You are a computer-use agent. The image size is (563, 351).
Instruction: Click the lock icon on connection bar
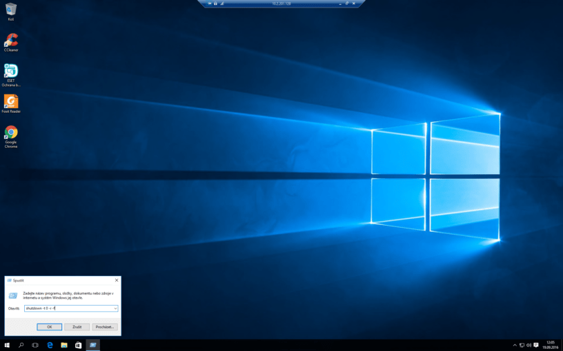coord(215,3)
